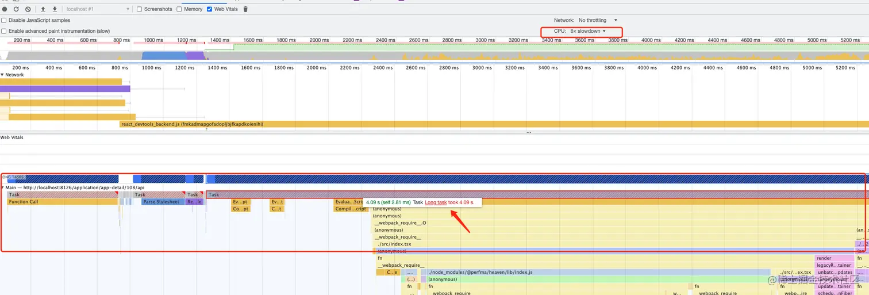Image resolution: width=869 pixels, height=295 pixels.
Task: Click the trash can collect garbage icon
Action: click(x=246, y=9)
